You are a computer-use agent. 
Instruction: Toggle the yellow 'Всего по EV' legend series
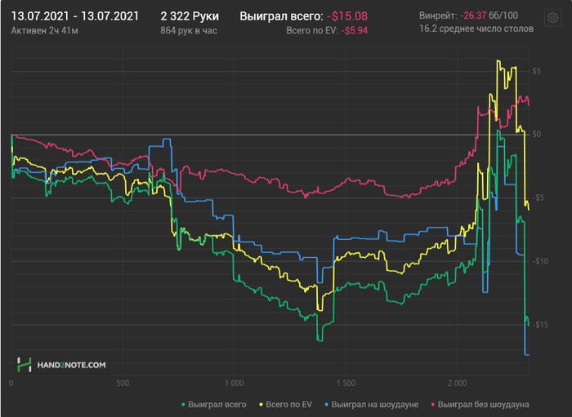(286, 404)
